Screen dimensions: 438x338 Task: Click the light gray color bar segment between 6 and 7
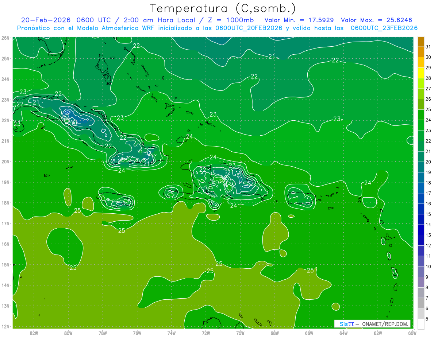[x=421, y=303]
